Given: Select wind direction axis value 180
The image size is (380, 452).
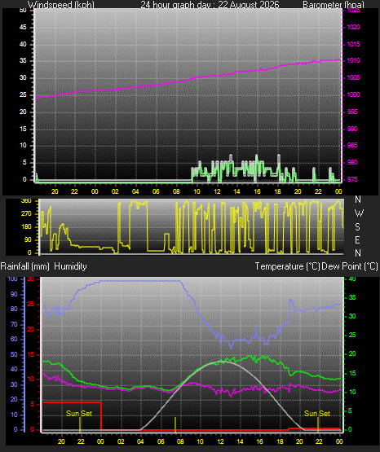Looking at the screenshot, I should coord(26,227).
